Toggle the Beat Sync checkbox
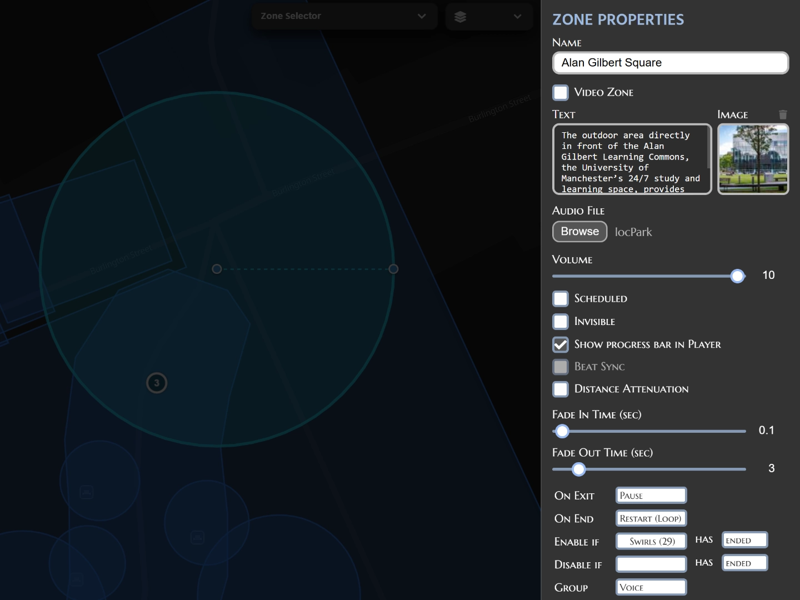Image resolution: width=800 pixels, height=600 pixels. coord(561,367)
